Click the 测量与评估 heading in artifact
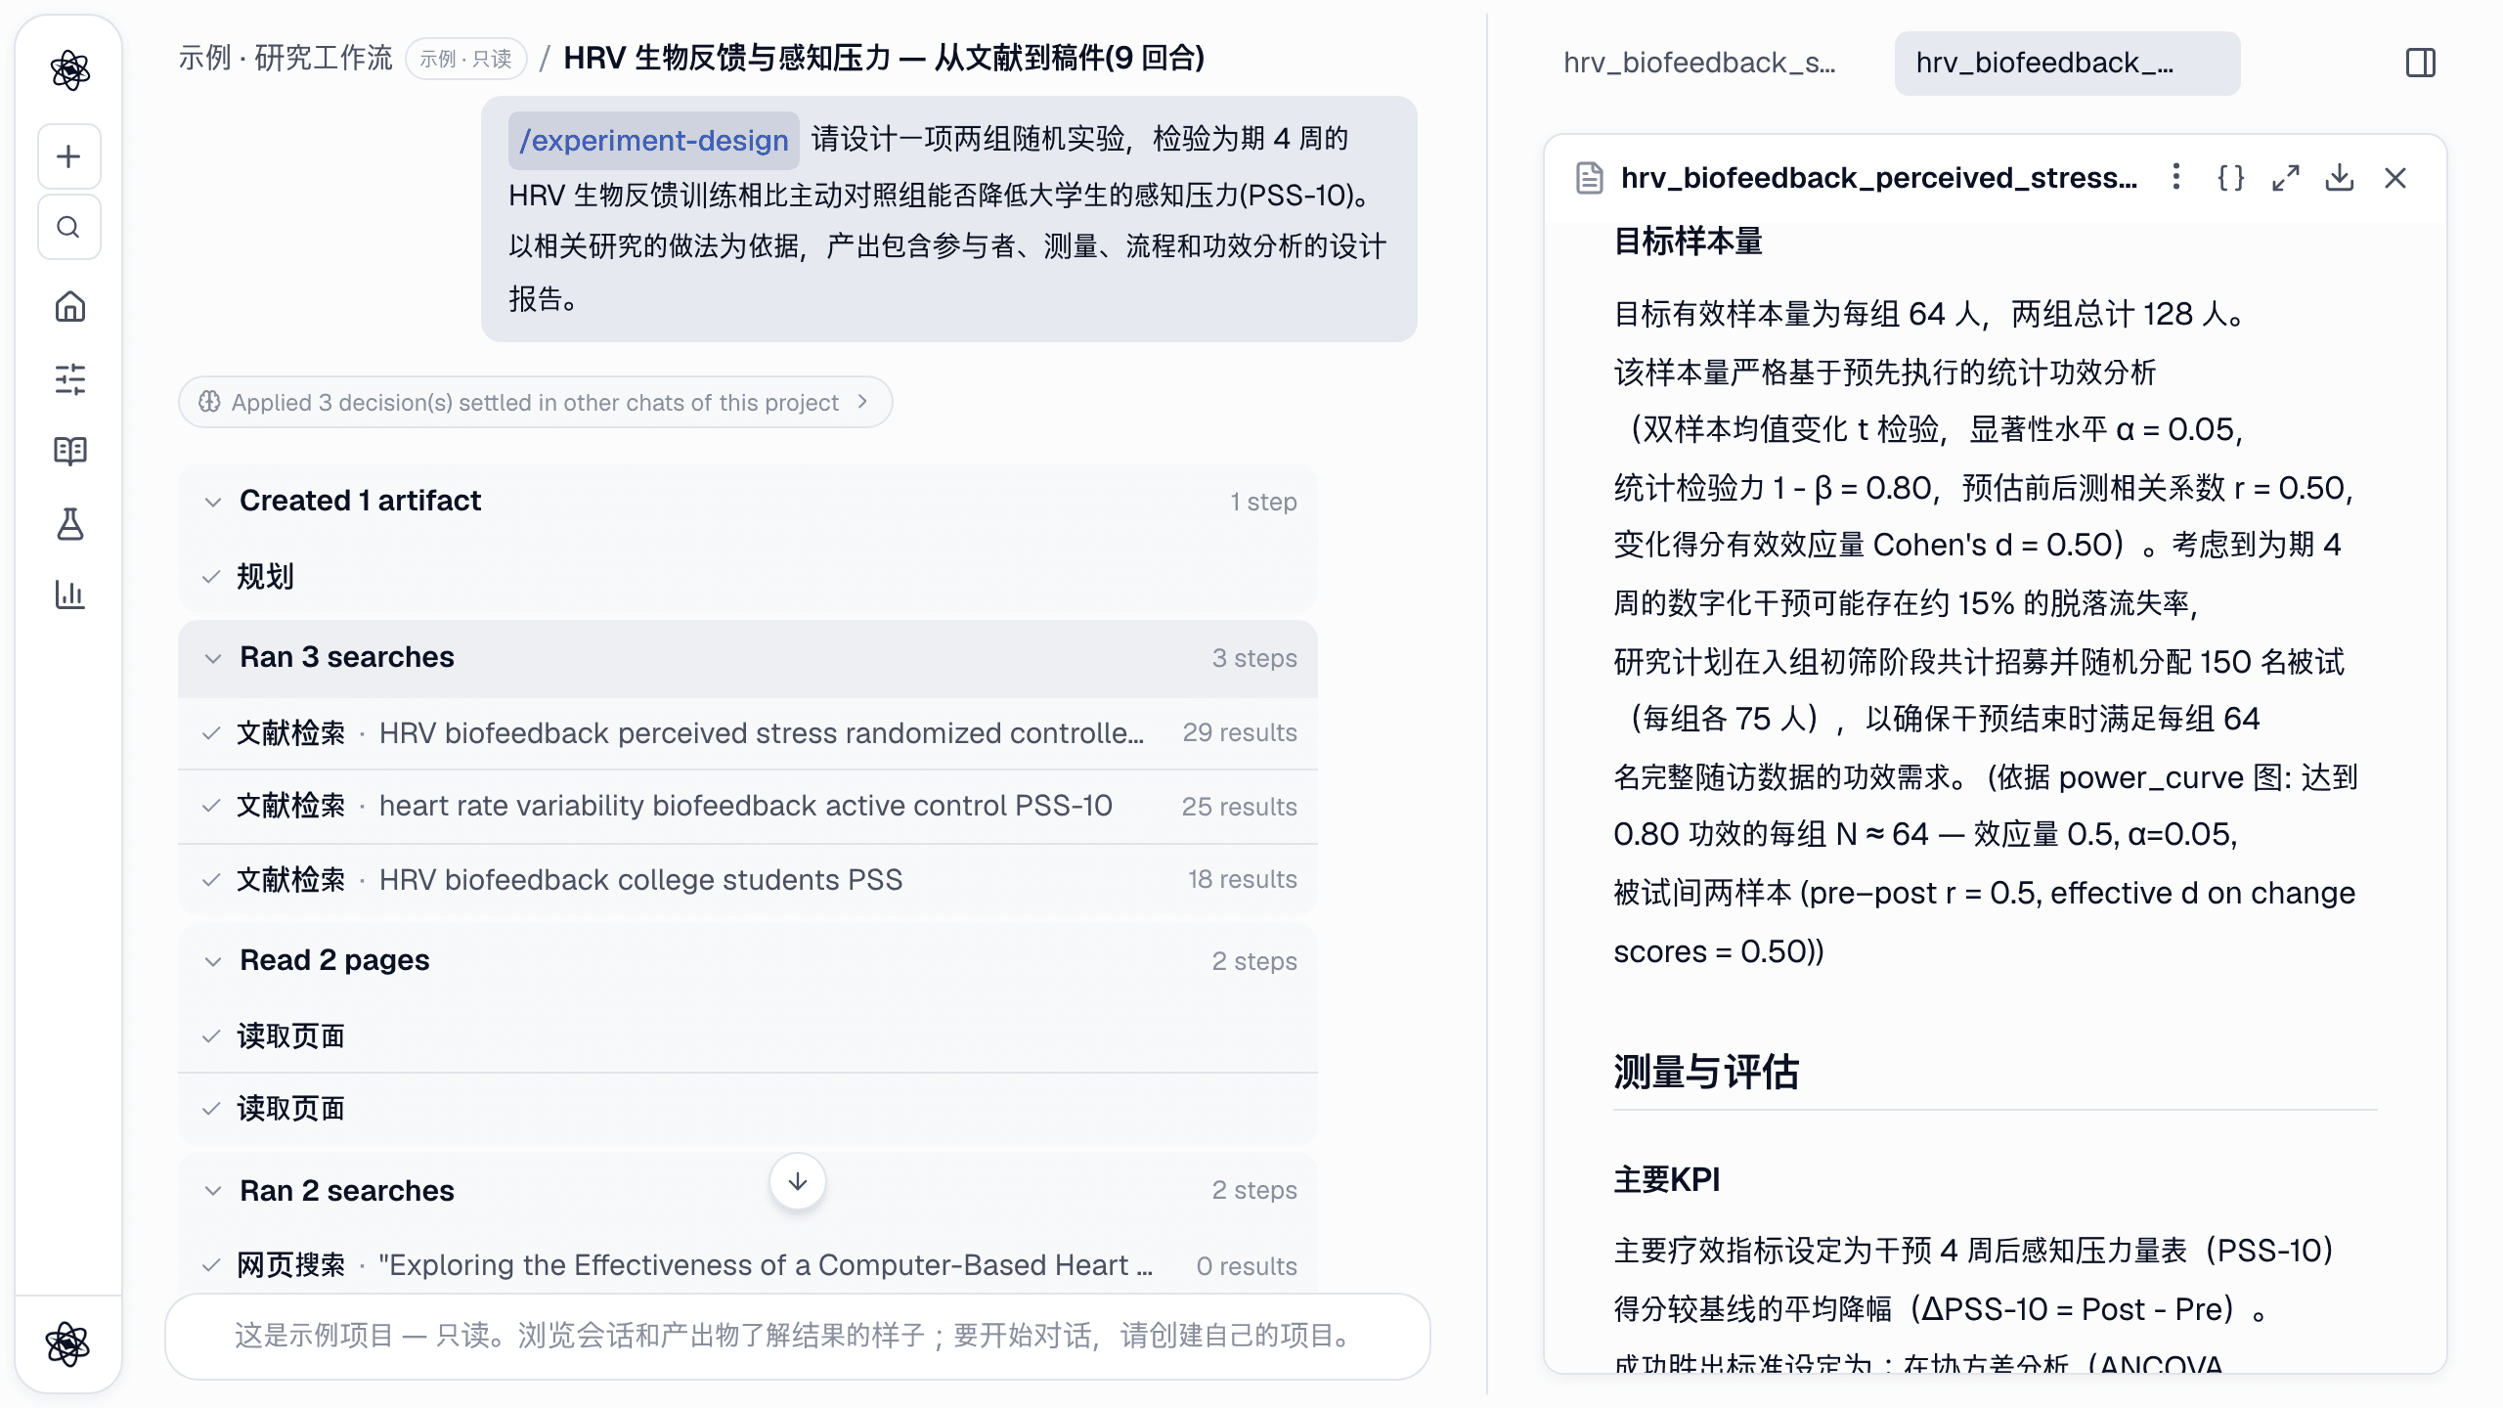2503x1408 pixels. [1706, 1072]
